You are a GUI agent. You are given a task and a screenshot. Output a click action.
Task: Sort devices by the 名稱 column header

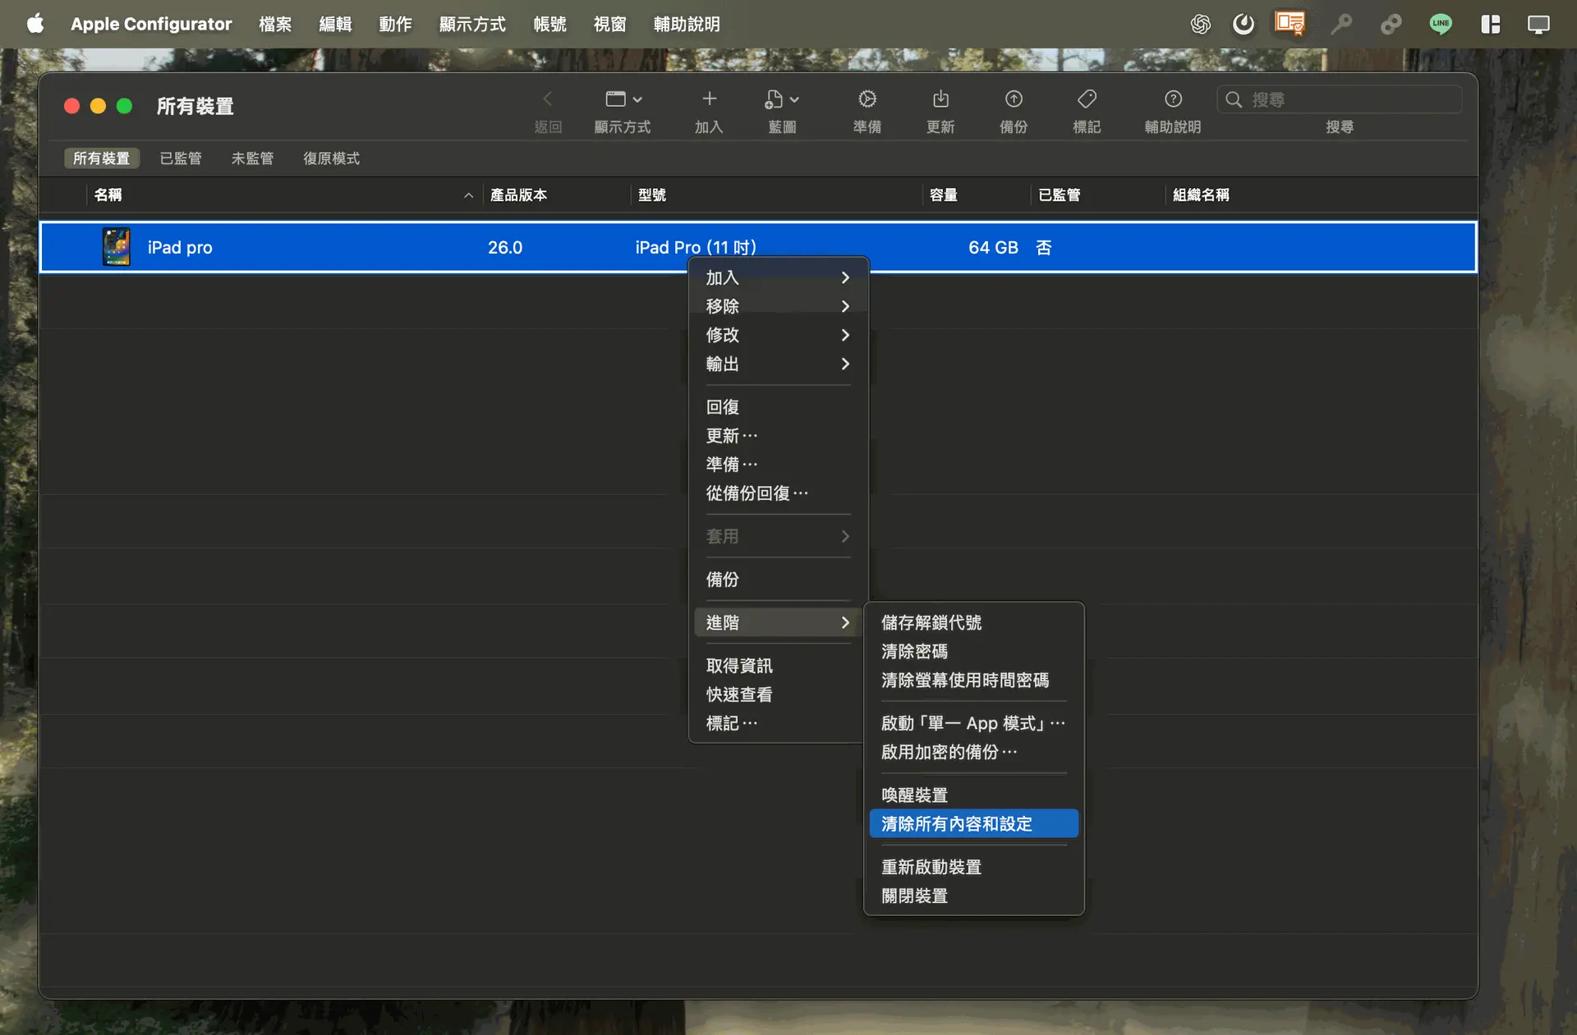pos(108,195)
